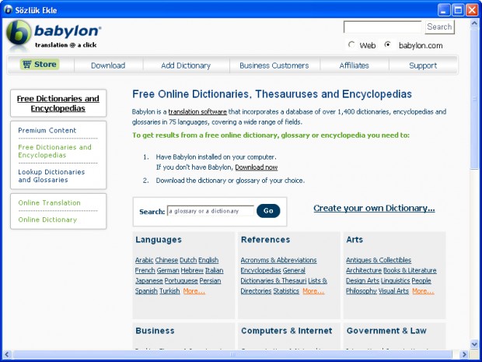
Task: Open the Store cart button
Action: 40,65
